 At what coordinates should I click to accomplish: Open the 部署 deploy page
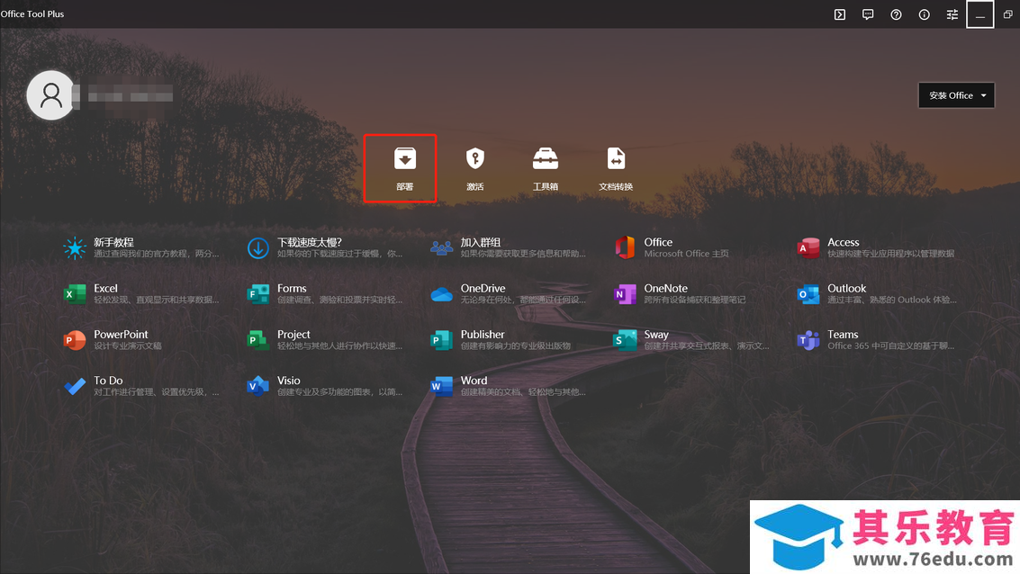click(x=404, y=168)
